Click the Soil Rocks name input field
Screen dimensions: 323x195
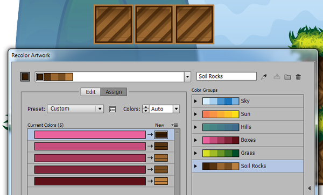click(x=227, y=76)
